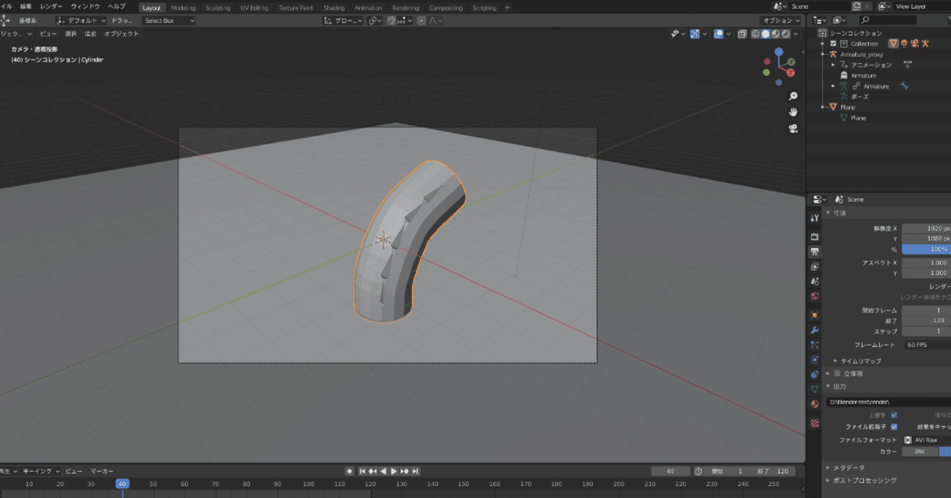Toggle camera view icon in viewport
Screen dimensions: 951x498
coord(793,129)
